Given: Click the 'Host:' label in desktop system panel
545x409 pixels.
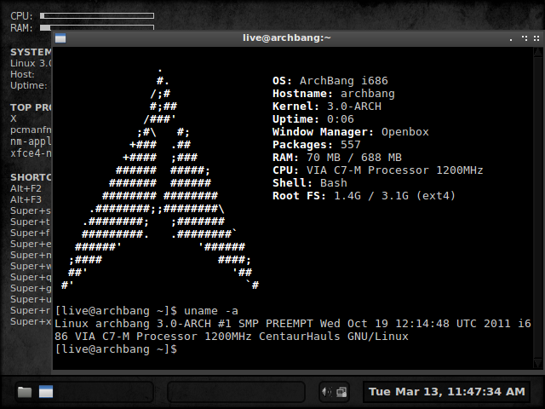Looking at the screenshot, I should tap(22, 74).
